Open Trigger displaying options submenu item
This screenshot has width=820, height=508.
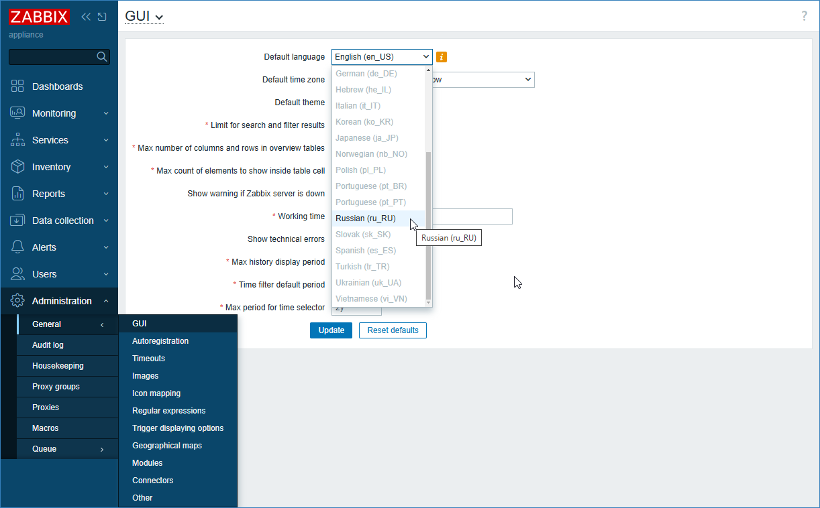[178, 428]
